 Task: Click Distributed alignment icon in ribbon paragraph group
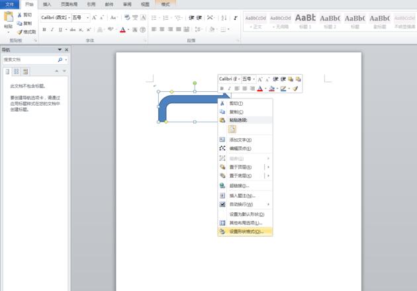[x=187, y=29]
